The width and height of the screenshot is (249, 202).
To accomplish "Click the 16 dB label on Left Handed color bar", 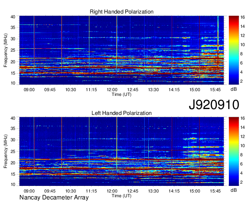I will click(242, 118).
